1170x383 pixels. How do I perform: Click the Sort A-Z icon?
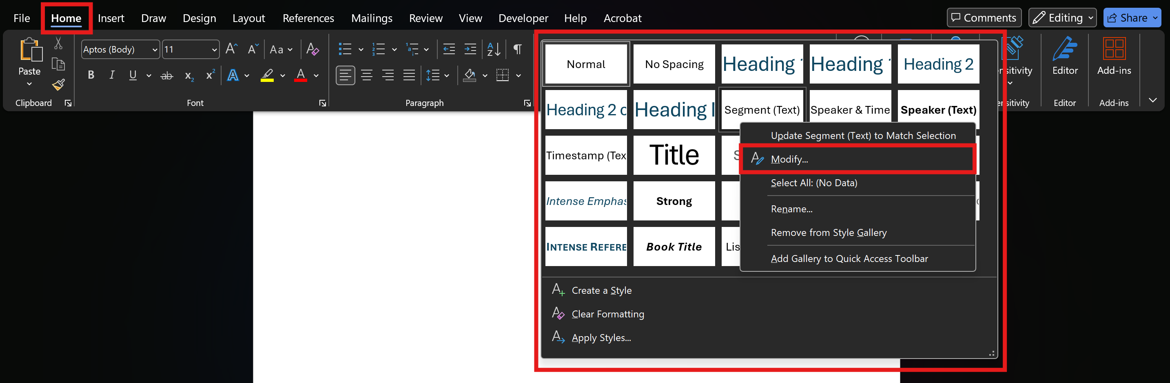click(x=493, y=49)
